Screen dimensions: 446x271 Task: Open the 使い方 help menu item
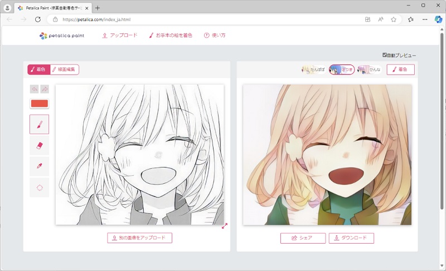coord(215,36)
